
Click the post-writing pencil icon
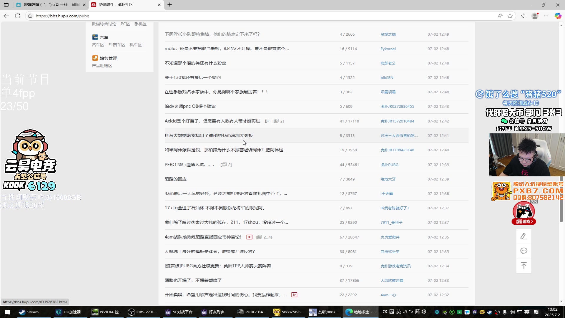pos(524,236)
